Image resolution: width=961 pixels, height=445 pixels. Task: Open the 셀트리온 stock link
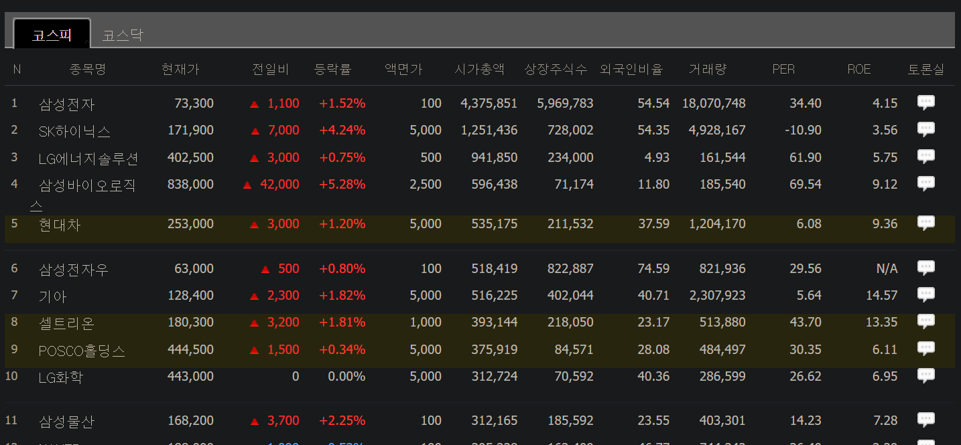click(67, 323)
